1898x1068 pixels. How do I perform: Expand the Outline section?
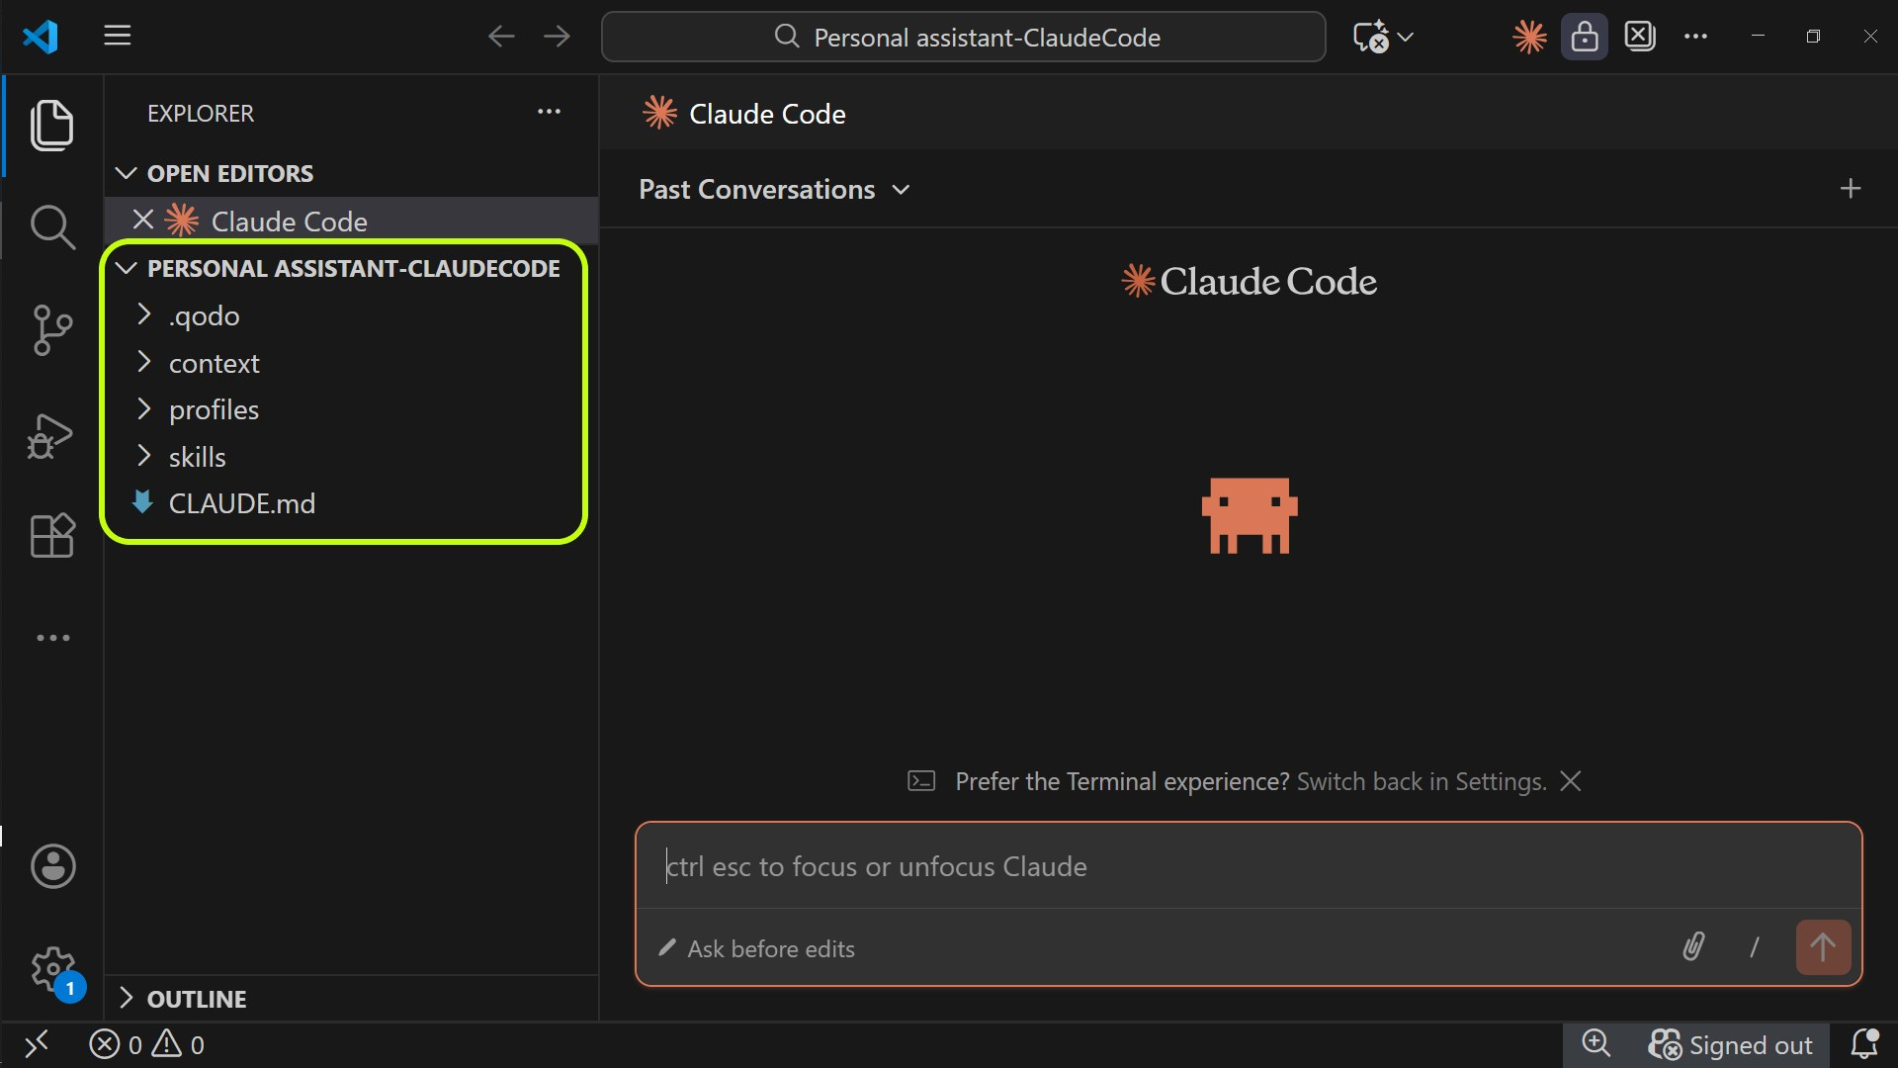[196, 999]
